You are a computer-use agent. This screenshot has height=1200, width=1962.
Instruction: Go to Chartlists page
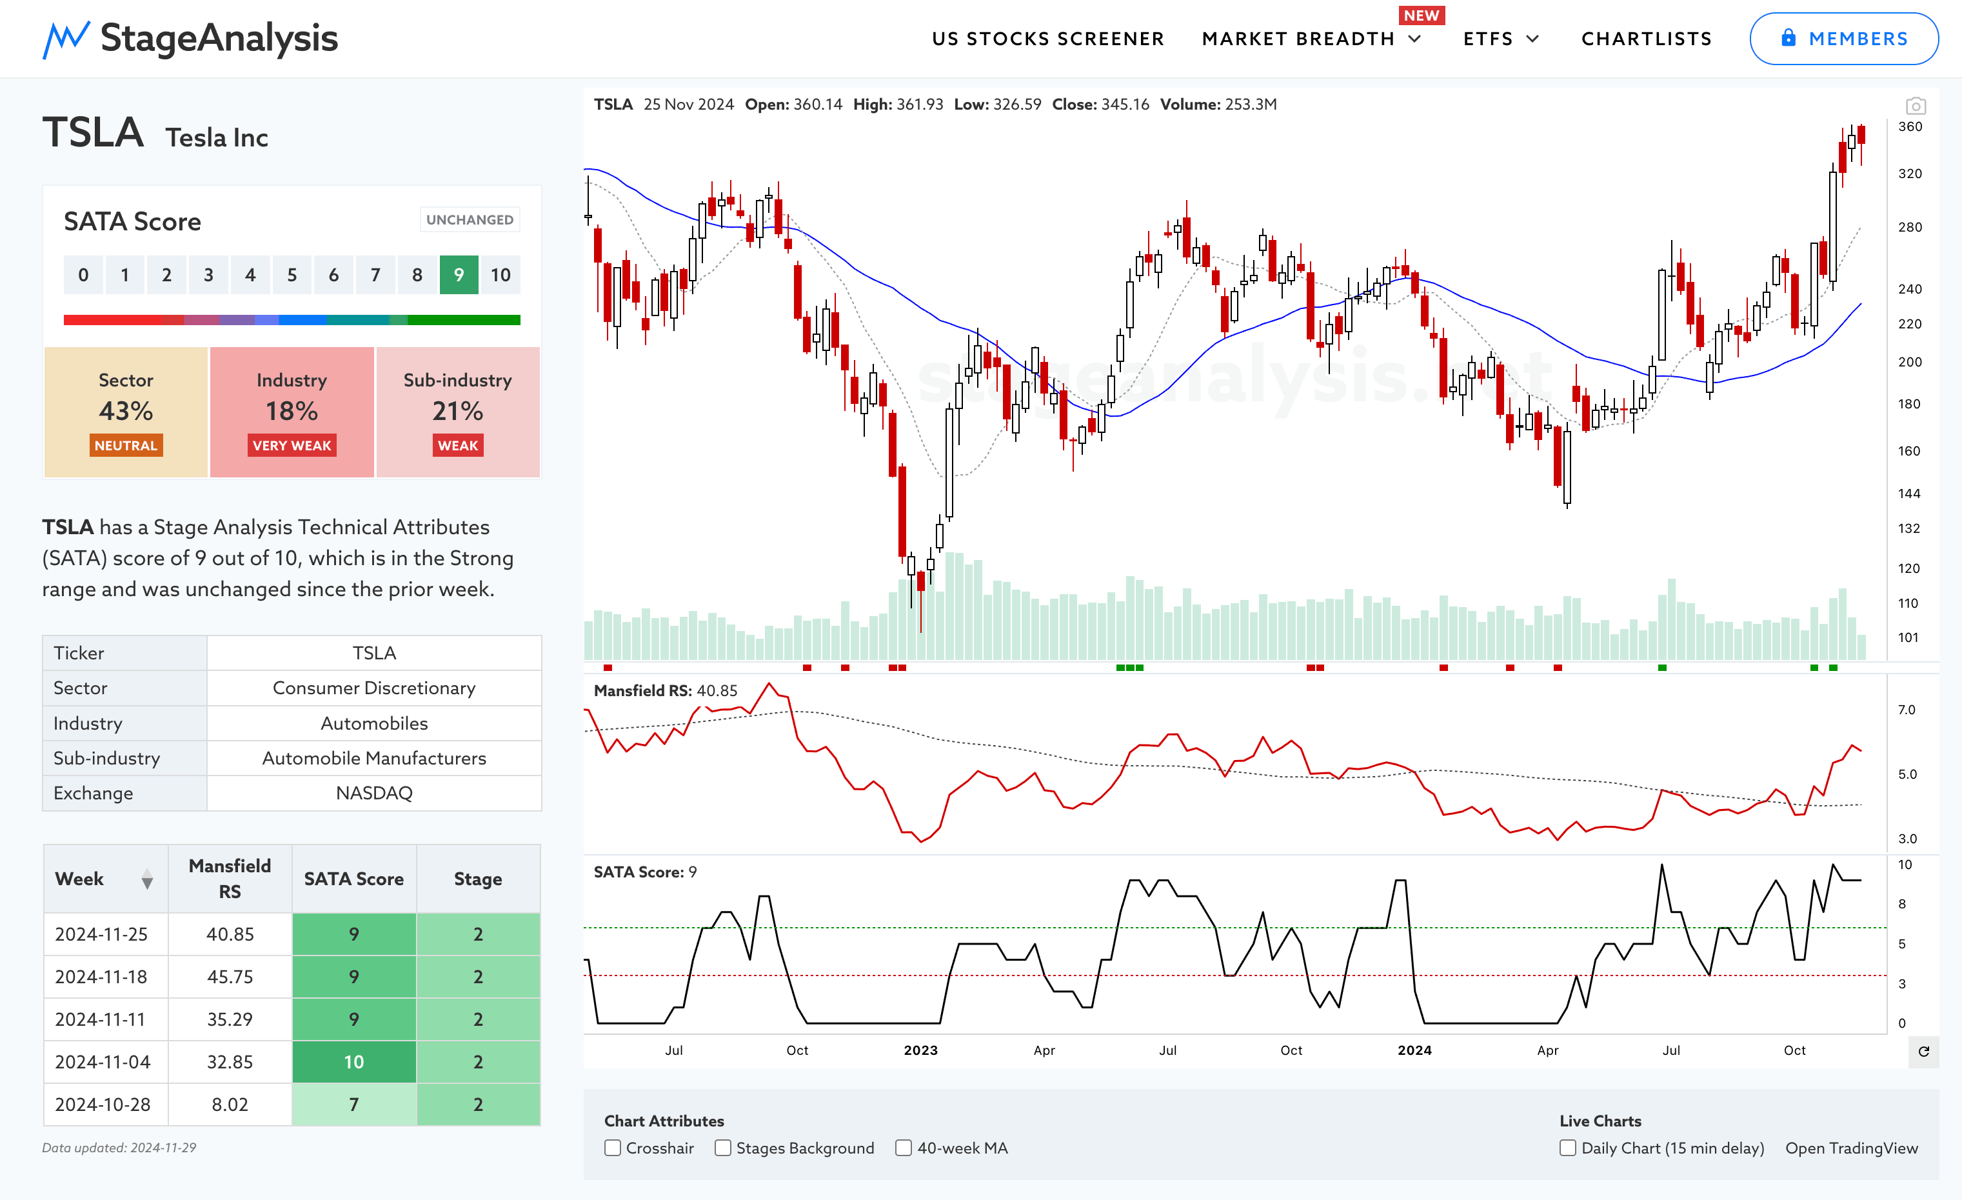click(1646, 39)
